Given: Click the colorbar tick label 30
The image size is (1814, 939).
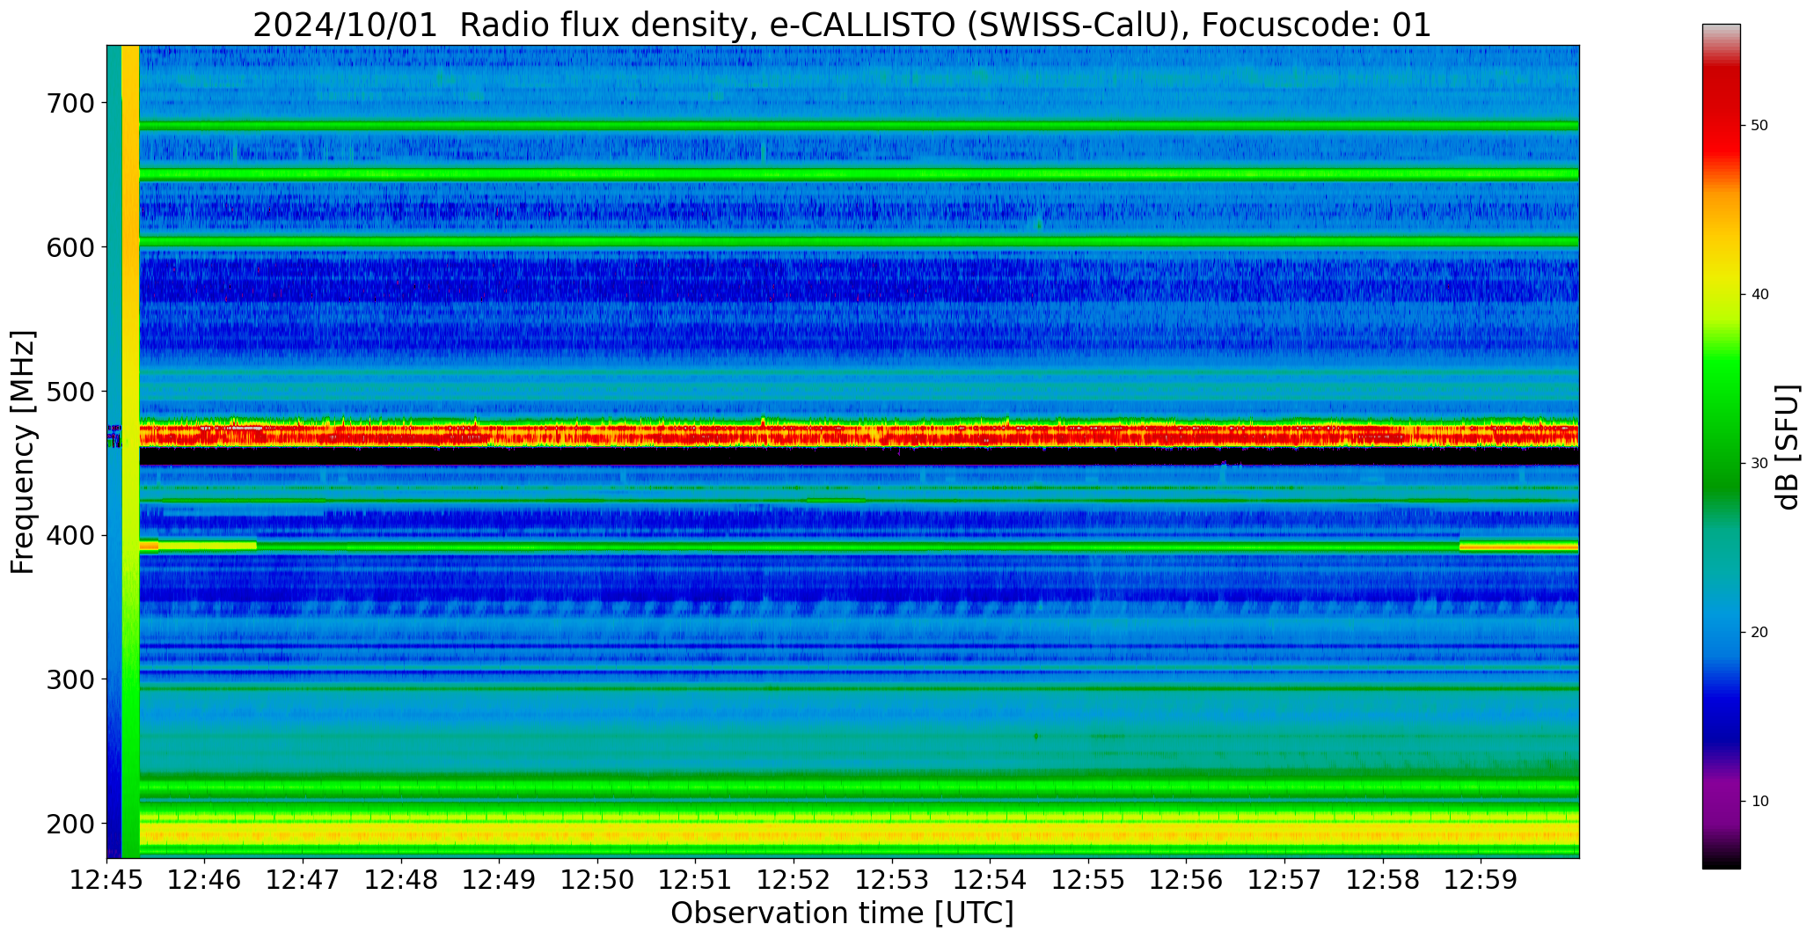Looking at the screenshot, I should [x=1759, y=464].
